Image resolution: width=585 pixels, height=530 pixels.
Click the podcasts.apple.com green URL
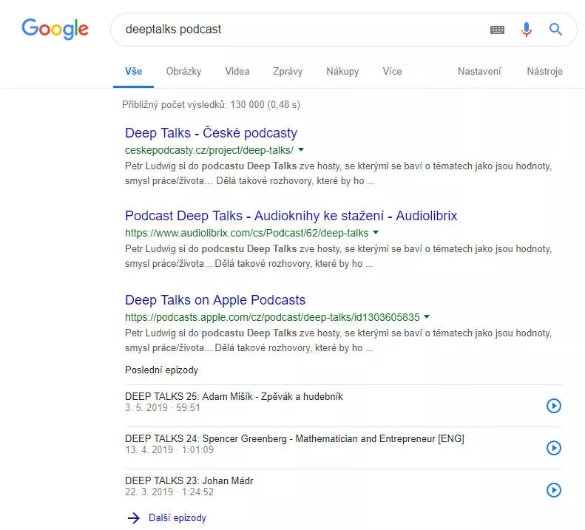coord(272,317)
